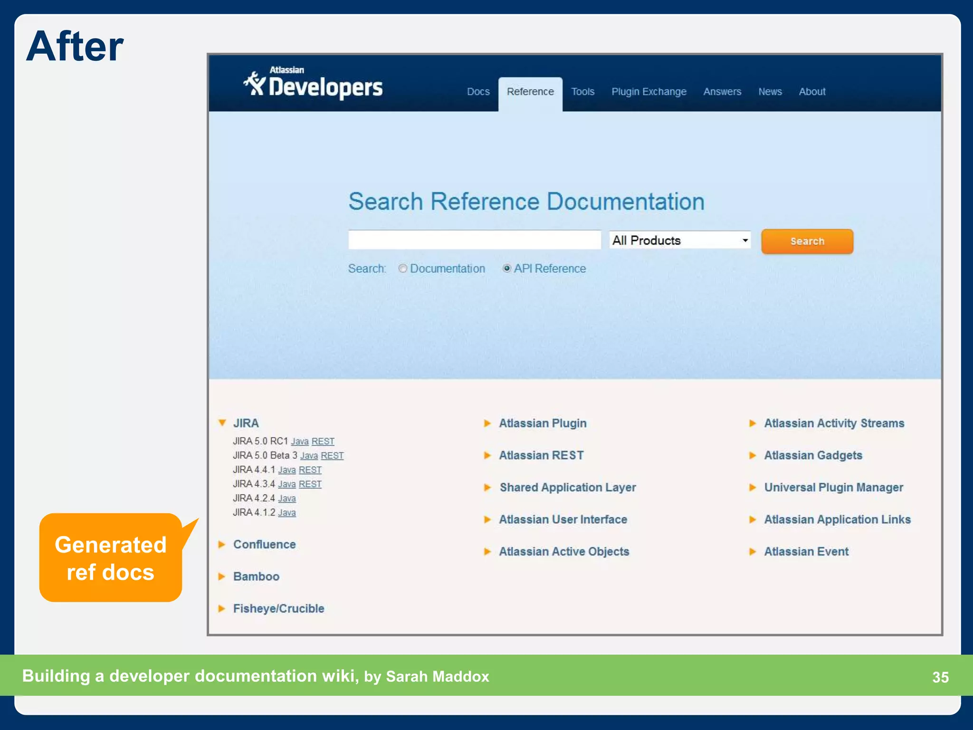Expand the Atlassian User Interface section

[487, 519]
